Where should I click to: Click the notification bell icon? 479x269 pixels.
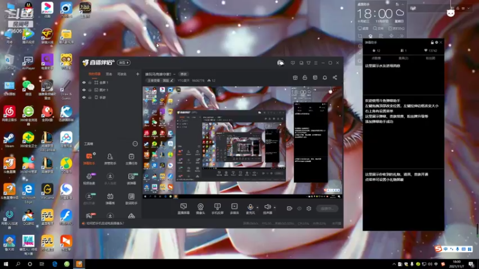325,78
